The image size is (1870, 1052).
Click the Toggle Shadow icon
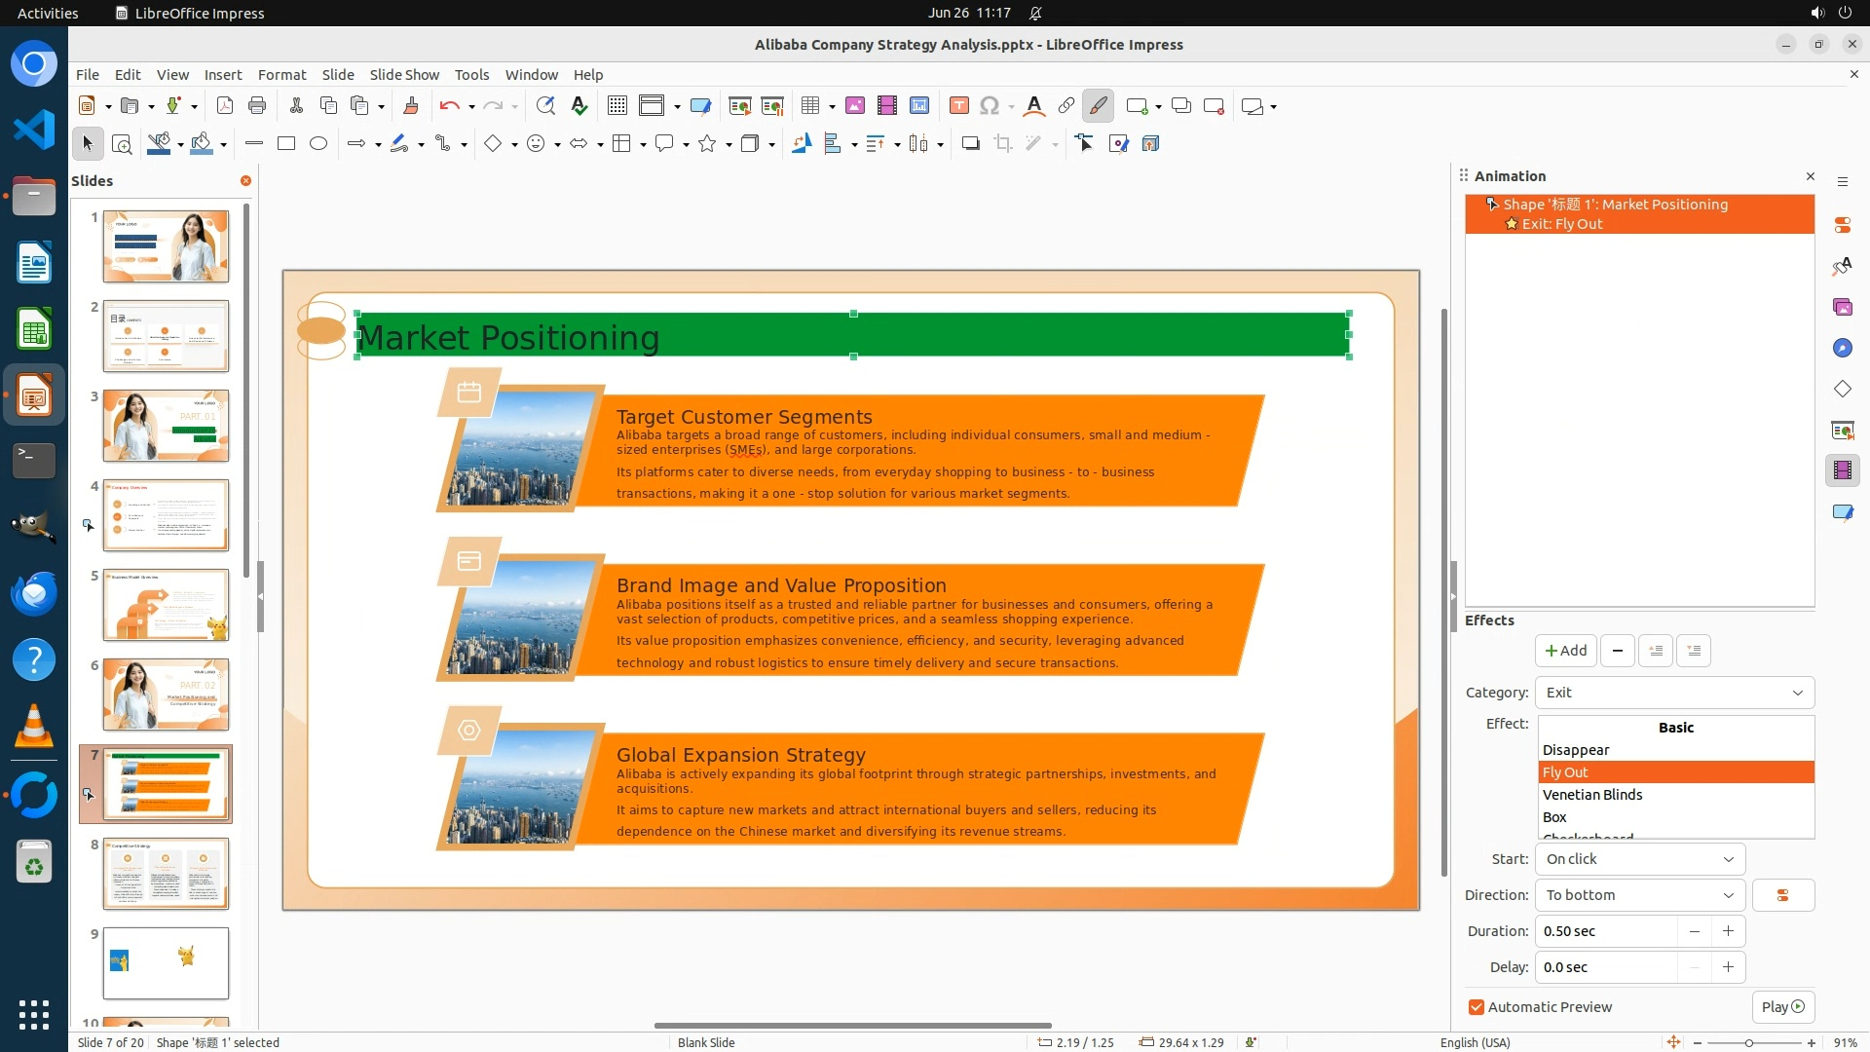tap(970, 144)
